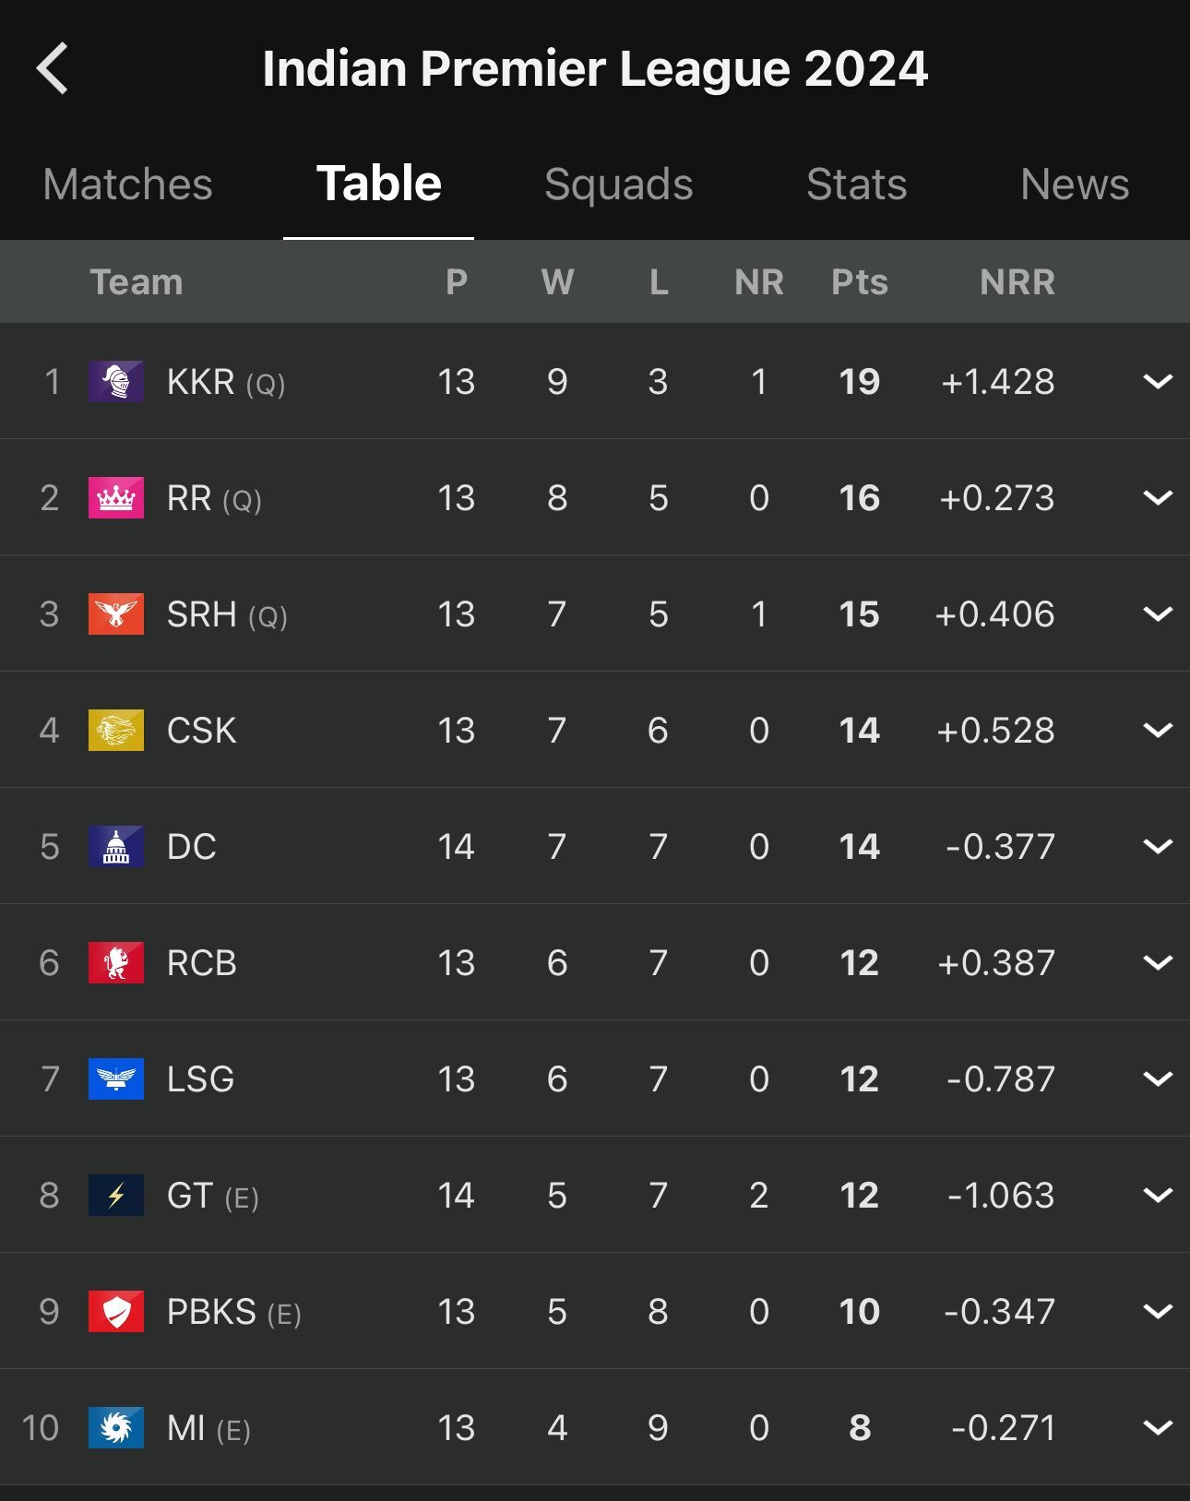Click the CSK lion logo

point(116,730)
